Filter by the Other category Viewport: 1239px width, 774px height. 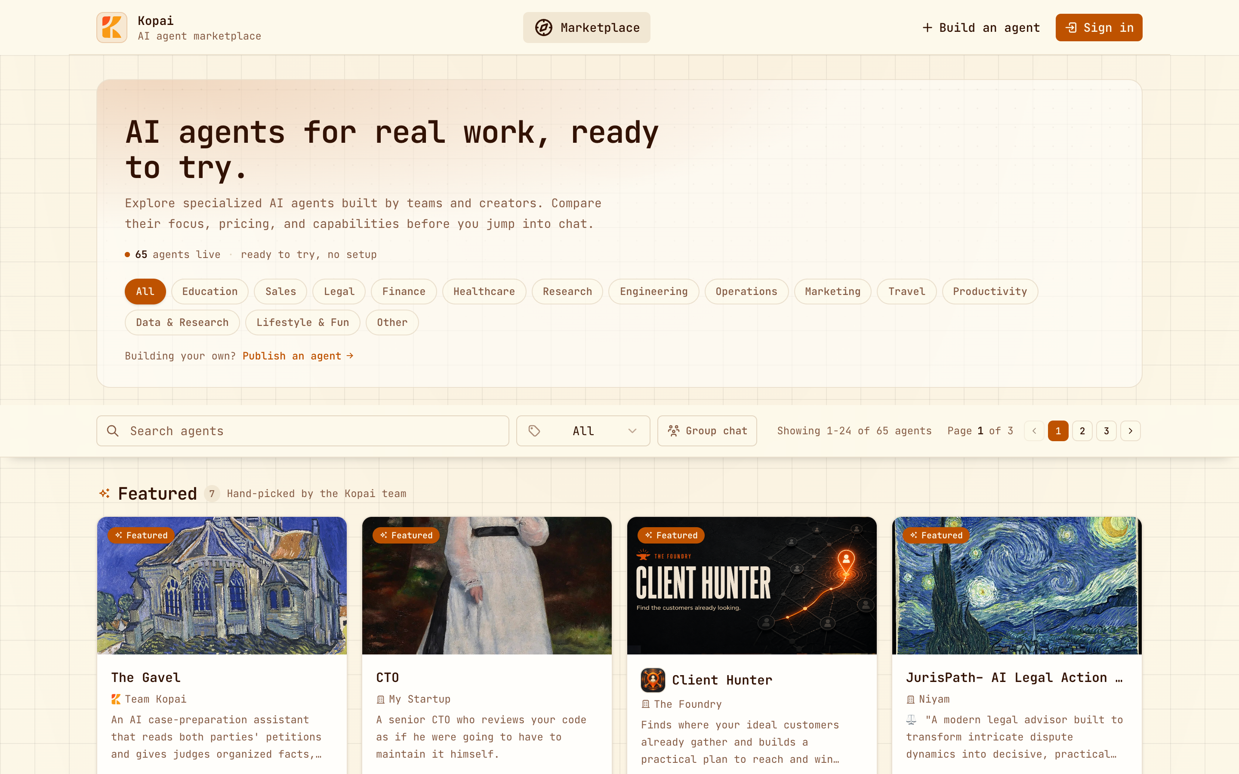(x=392, y=322)
